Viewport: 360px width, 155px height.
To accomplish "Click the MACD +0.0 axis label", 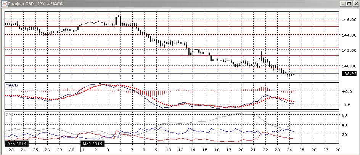I will (346, 91).
